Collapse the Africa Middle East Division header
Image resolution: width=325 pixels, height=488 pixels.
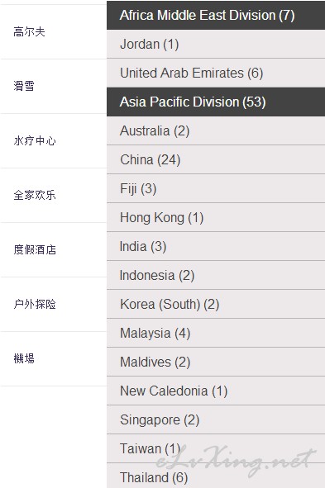216,15
